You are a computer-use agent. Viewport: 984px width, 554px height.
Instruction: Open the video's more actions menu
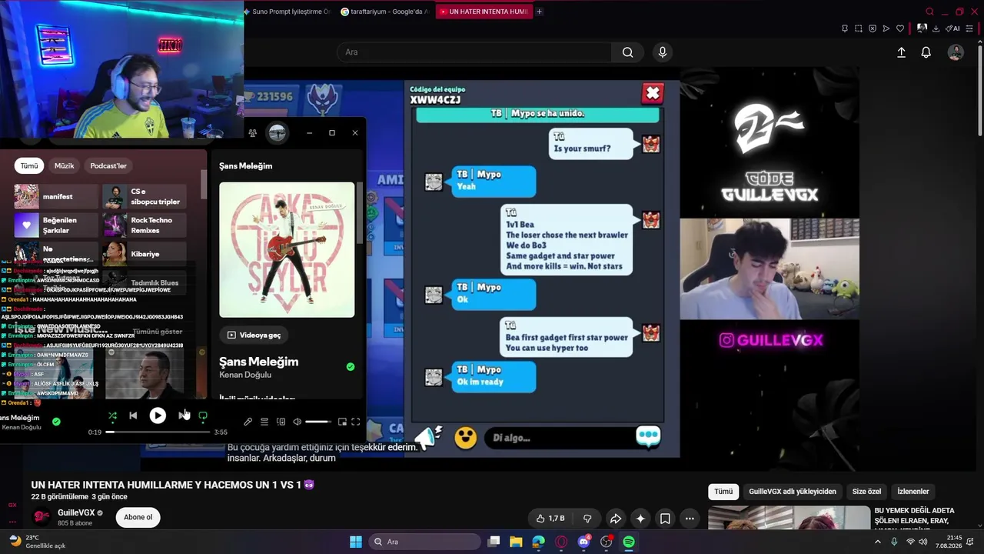click(690, 519)
